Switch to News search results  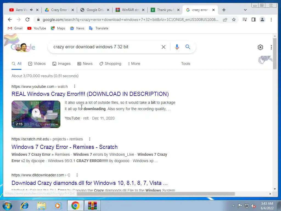(x=85, y=63)
